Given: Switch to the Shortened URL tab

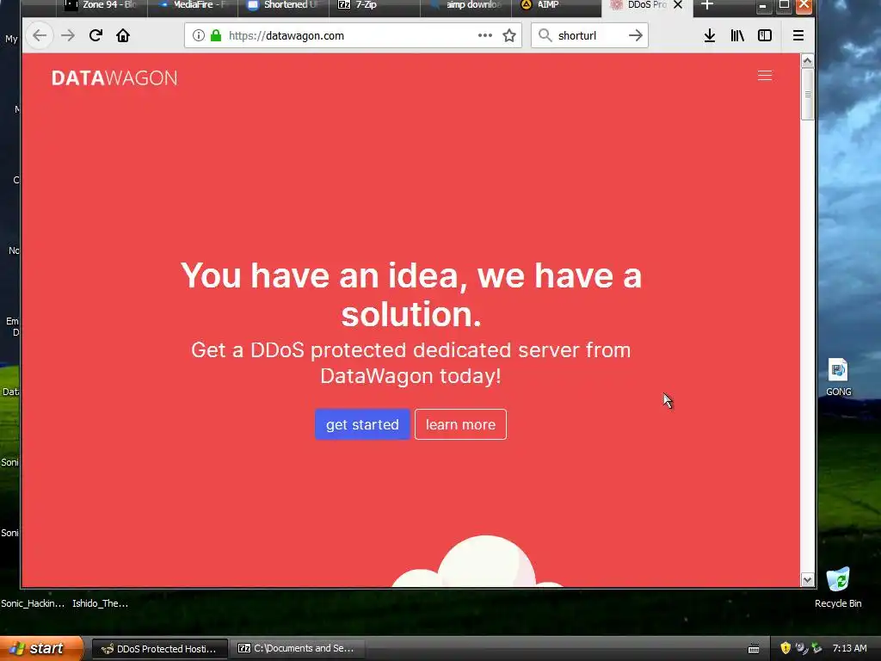Looking at the screenshot, I should coord(284,6).
